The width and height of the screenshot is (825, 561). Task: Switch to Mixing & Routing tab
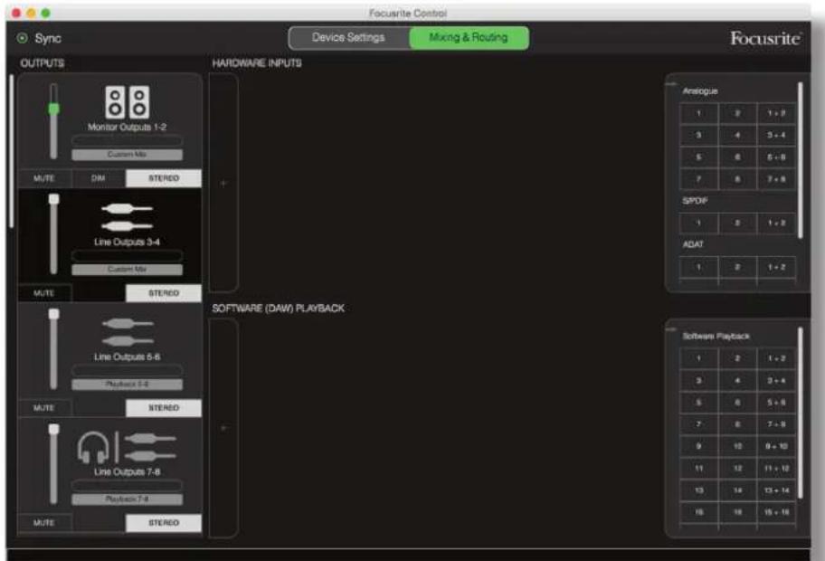tap(469, 38)
